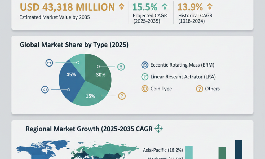Click the '15.5%' projected CAGR figure
The height and width of the screenshot is (159, 265).
pyautogui.click(x=145, y=7)
